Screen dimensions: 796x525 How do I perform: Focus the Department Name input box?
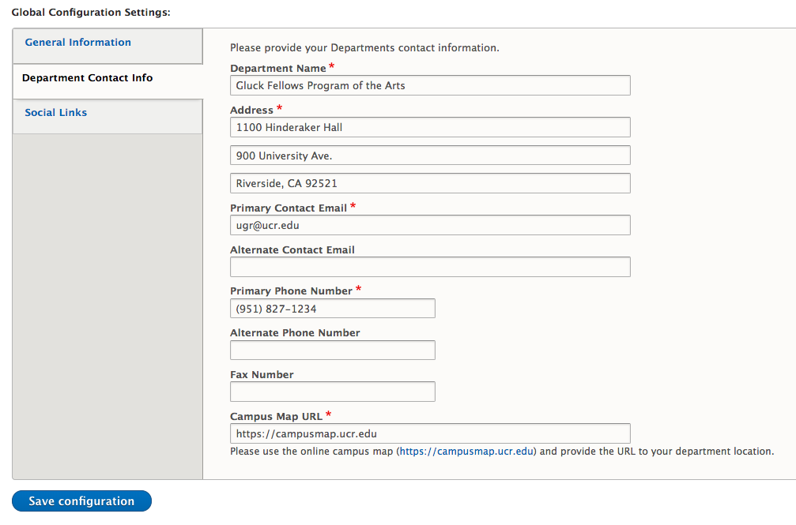(430, 85)
